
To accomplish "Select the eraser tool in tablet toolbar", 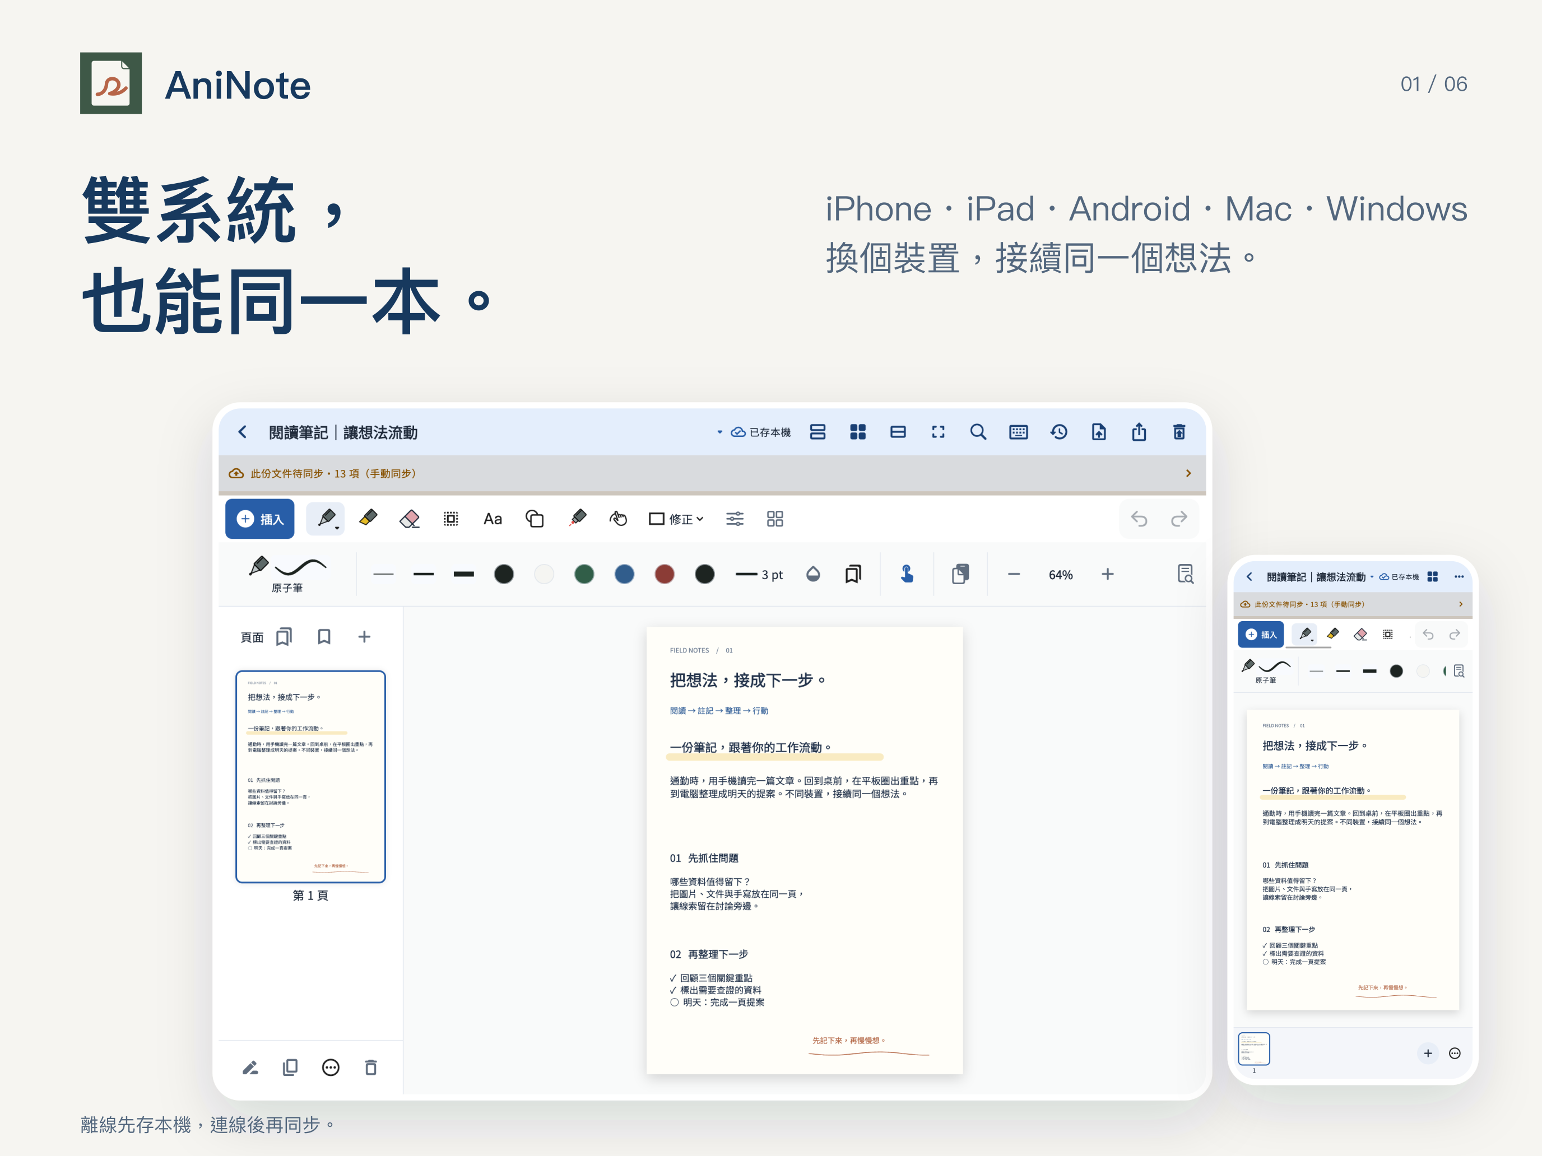I will [409, 519].
